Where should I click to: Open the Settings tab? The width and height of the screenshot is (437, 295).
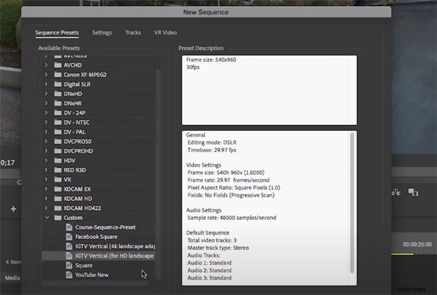[x=102, y=33]
